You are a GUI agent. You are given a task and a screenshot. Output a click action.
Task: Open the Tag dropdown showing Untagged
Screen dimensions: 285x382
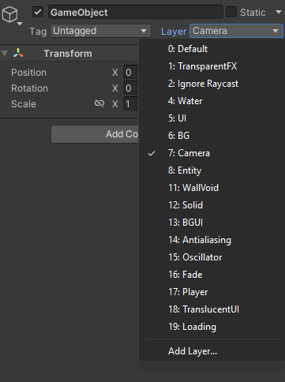[100, 31]
